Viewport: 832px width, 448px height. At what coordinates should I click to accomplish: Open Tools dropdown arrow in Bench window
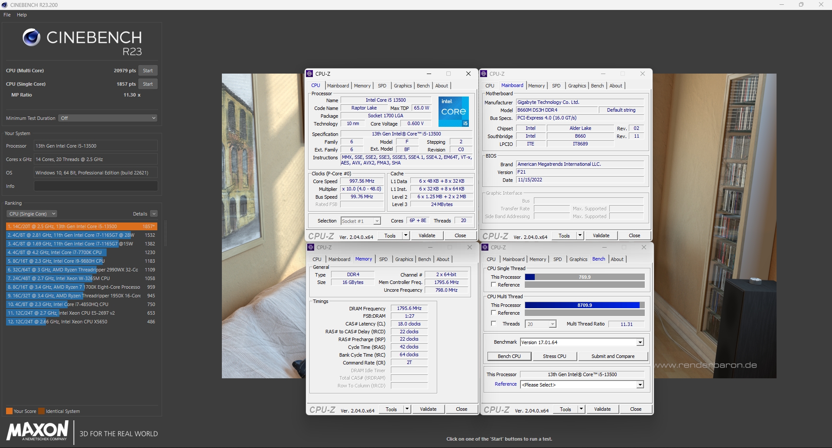tap(582, 409)
